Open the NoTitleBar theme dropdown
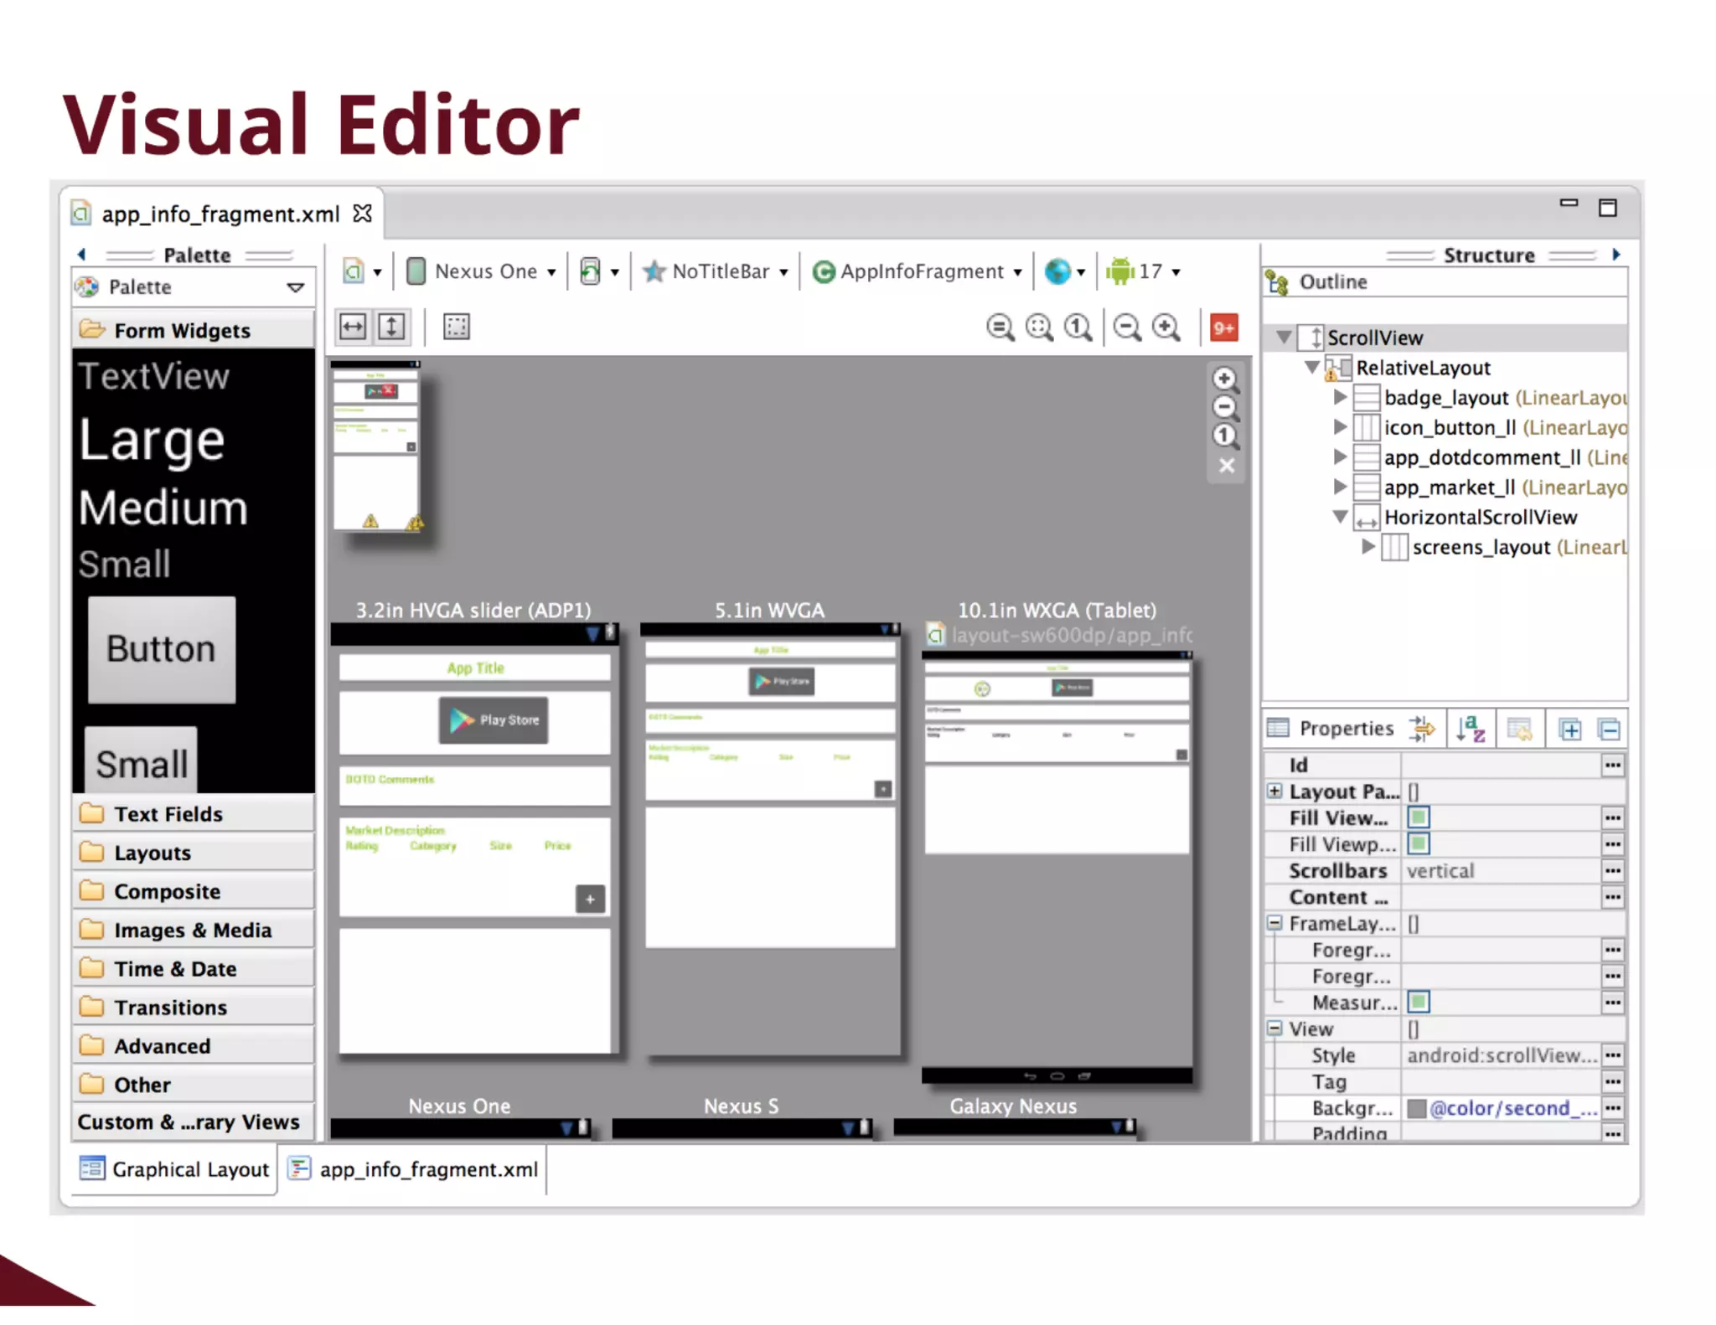 716,271
